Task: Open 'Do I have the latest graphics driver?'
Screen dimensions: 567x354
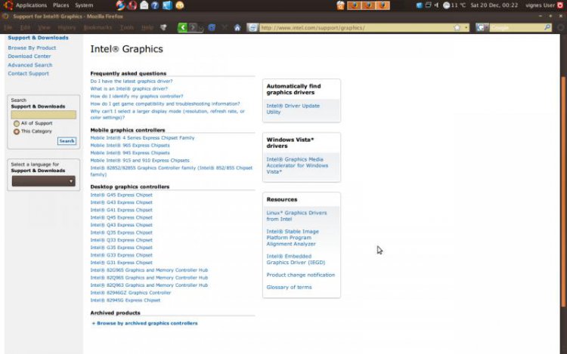Action: point(132,82)
